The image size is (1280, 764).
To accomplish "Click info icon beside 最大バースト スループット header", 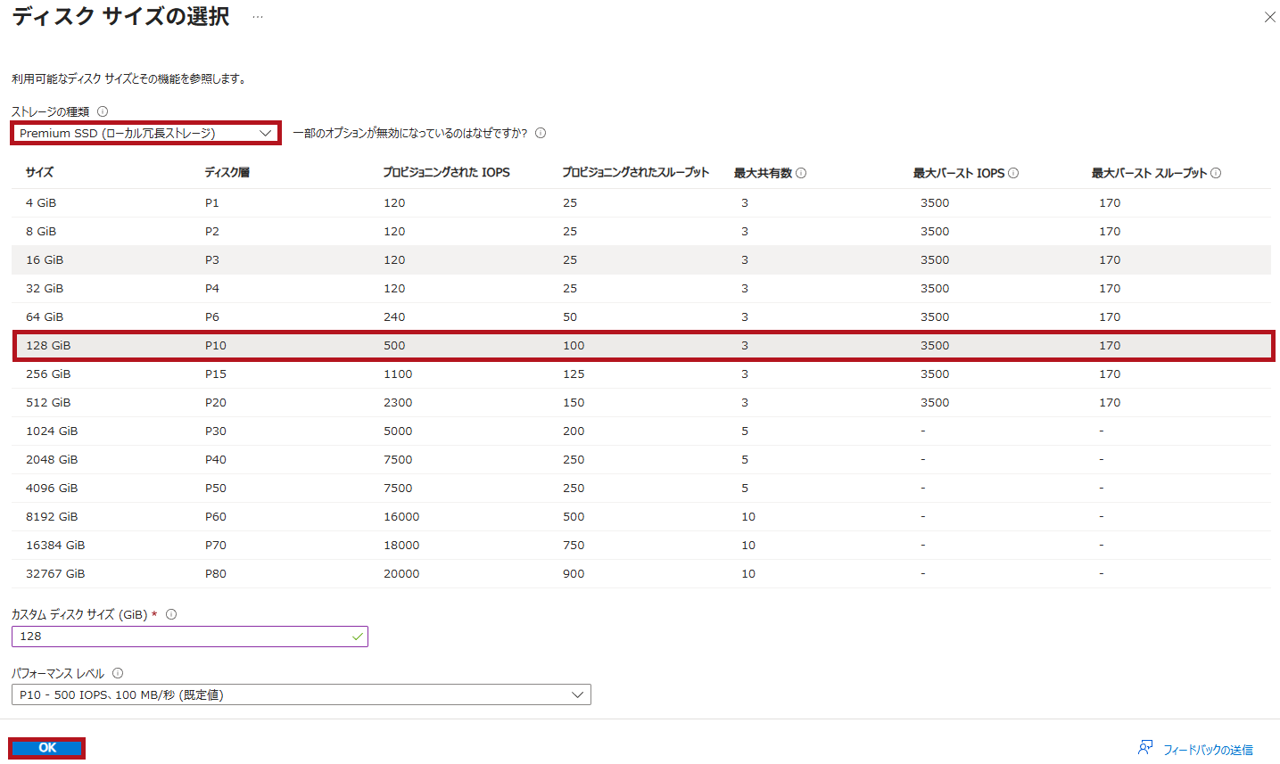I will point(1216,173).
